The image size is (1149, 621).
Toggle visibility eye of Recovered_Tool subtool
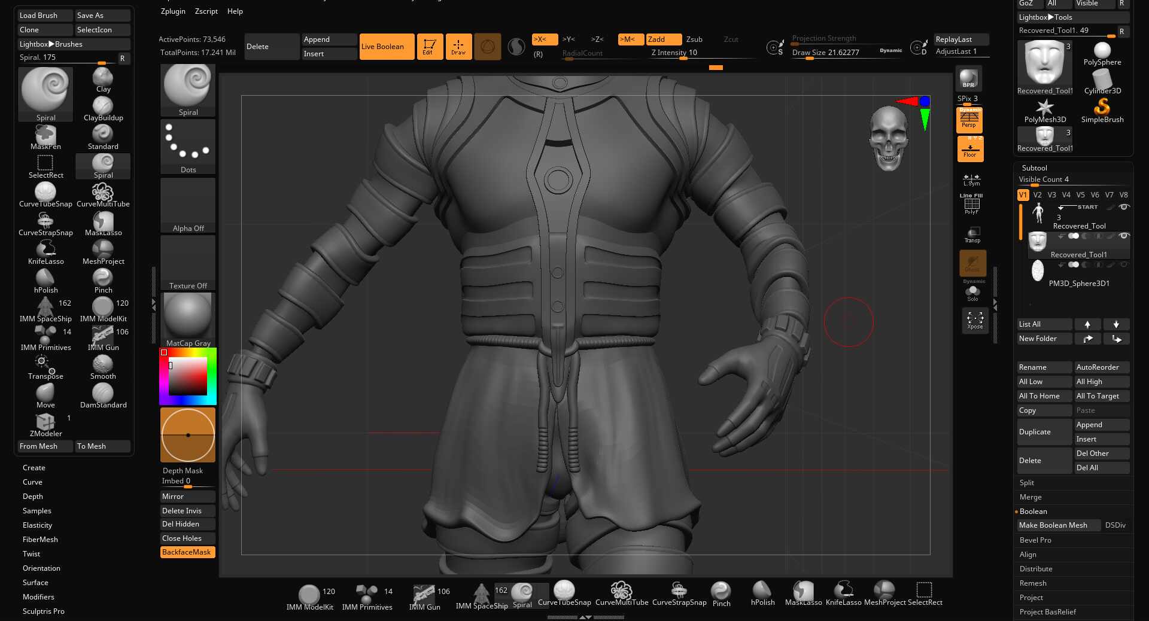[x=1124, y=207]
